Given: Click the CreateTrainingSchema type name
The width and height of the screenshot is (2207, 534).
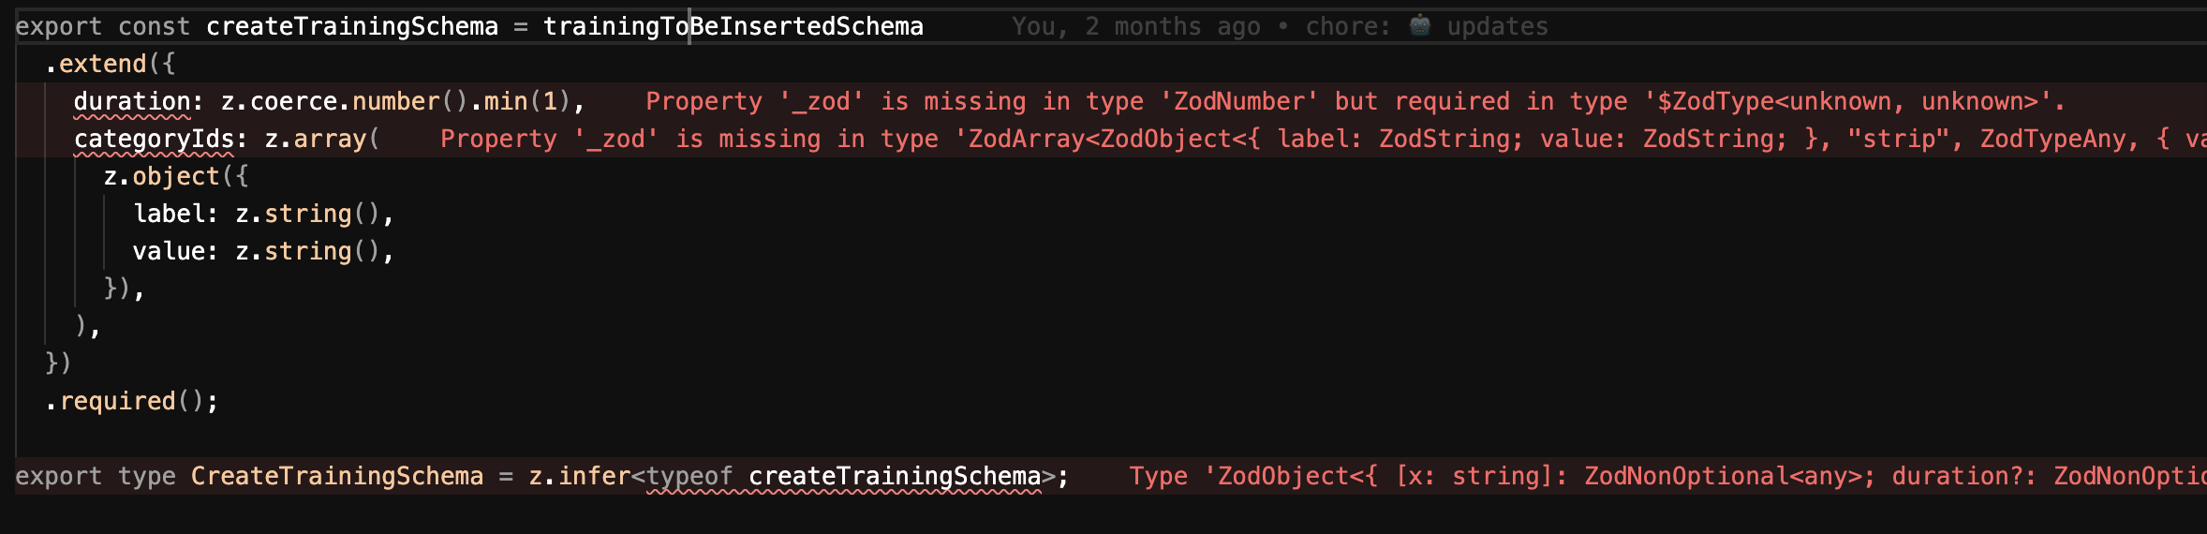Looking at the screenshot, I should click(x=336, y=476).
